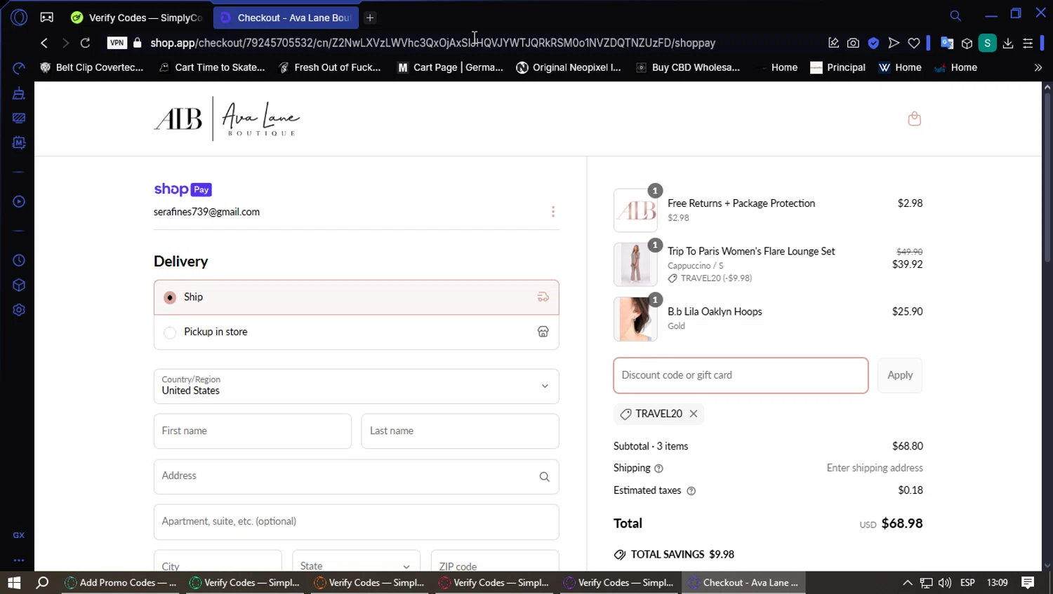The height and width of the screenshot is (594, 1053).
Task: Open the Add Promo Codes taskbar window
Action: [121, 583]
